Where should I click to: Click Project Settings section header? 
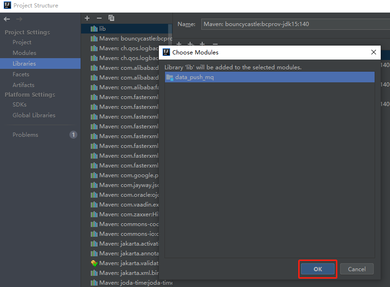click(27, 32)
